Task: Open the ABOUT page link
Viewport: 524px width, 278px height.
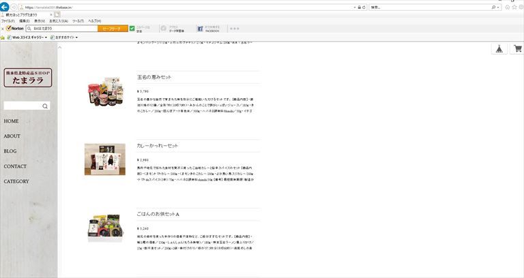Action: [12, 136]
